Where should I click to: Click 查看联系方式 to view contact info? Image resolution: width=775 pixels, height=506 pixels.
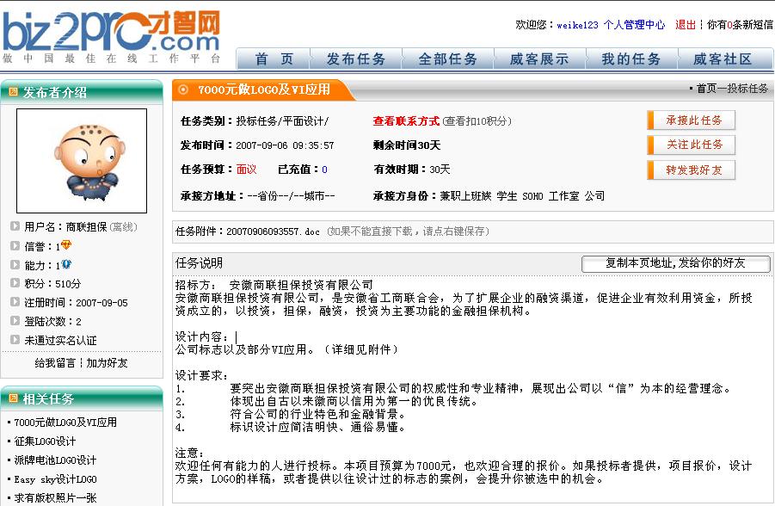point(406,121)
